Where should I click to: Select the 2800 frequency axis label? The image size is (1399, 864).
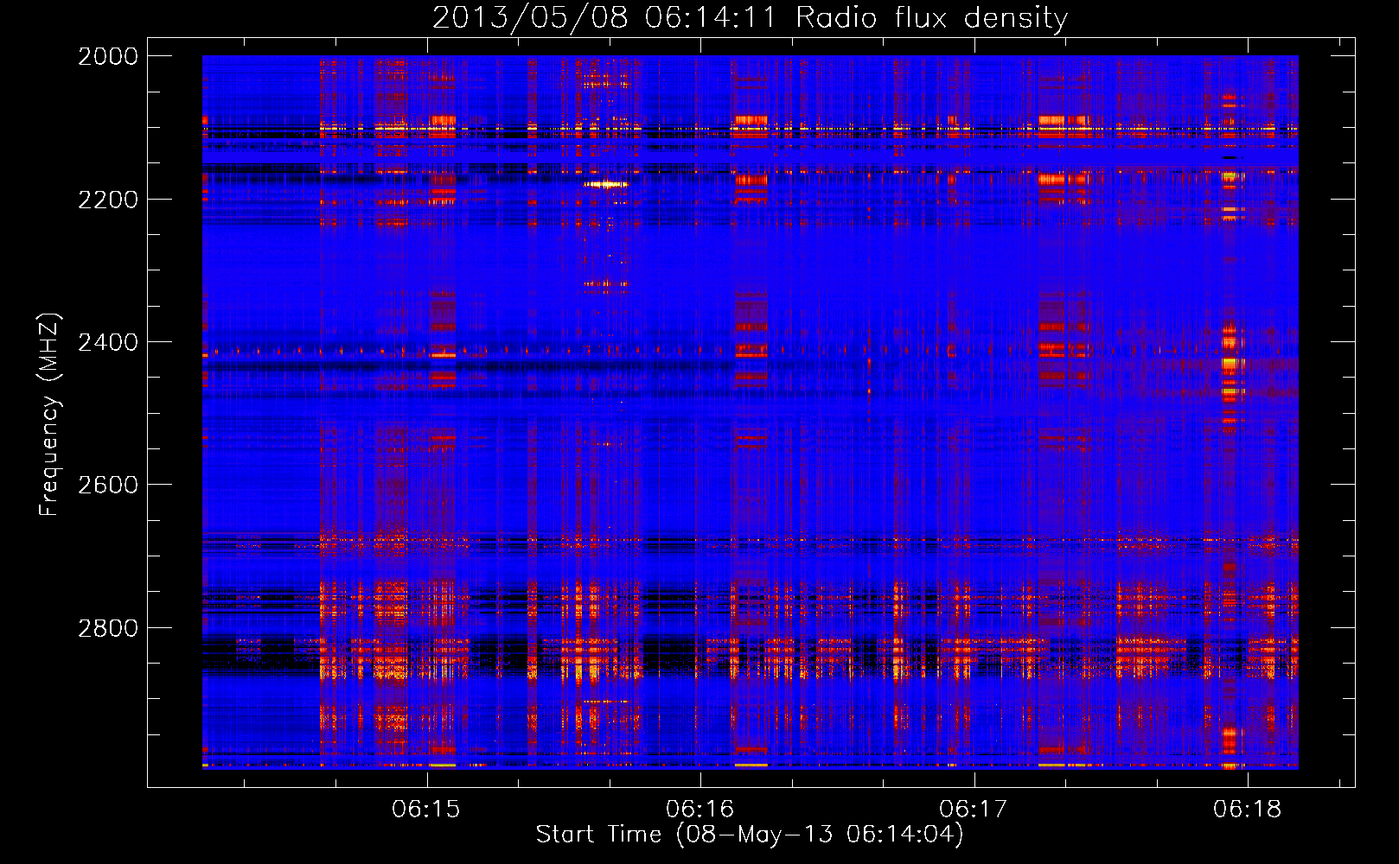(108, 628)
